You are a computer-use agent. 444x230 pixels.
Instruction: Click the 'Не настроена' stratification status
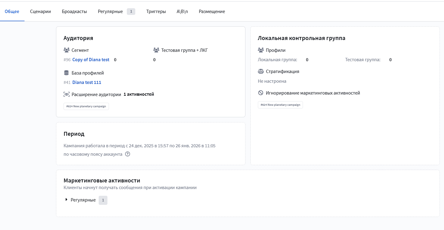coord(272,81)
